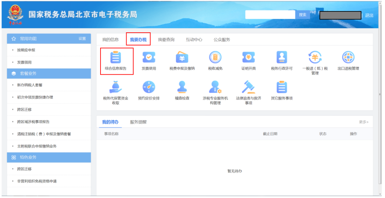Open 出口退税管理 globe icon
Screen dimensions: 385x198
click(x=348, y=57)
